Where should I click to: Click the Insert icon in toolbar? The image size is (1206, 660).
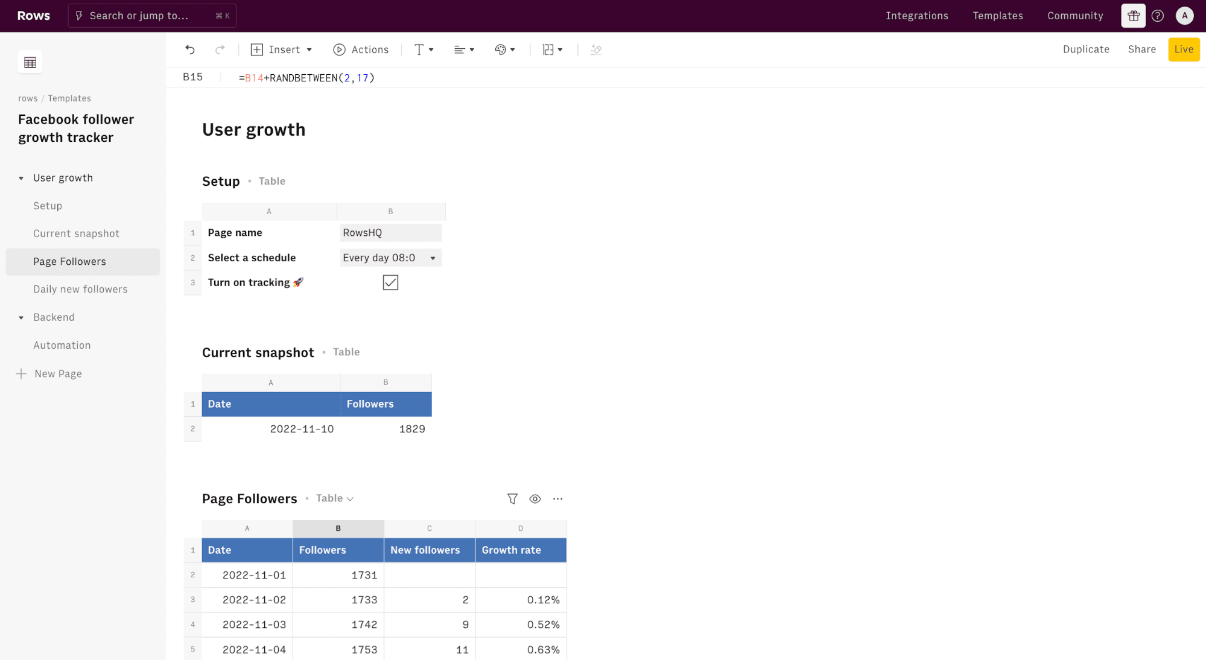(257, 49)
